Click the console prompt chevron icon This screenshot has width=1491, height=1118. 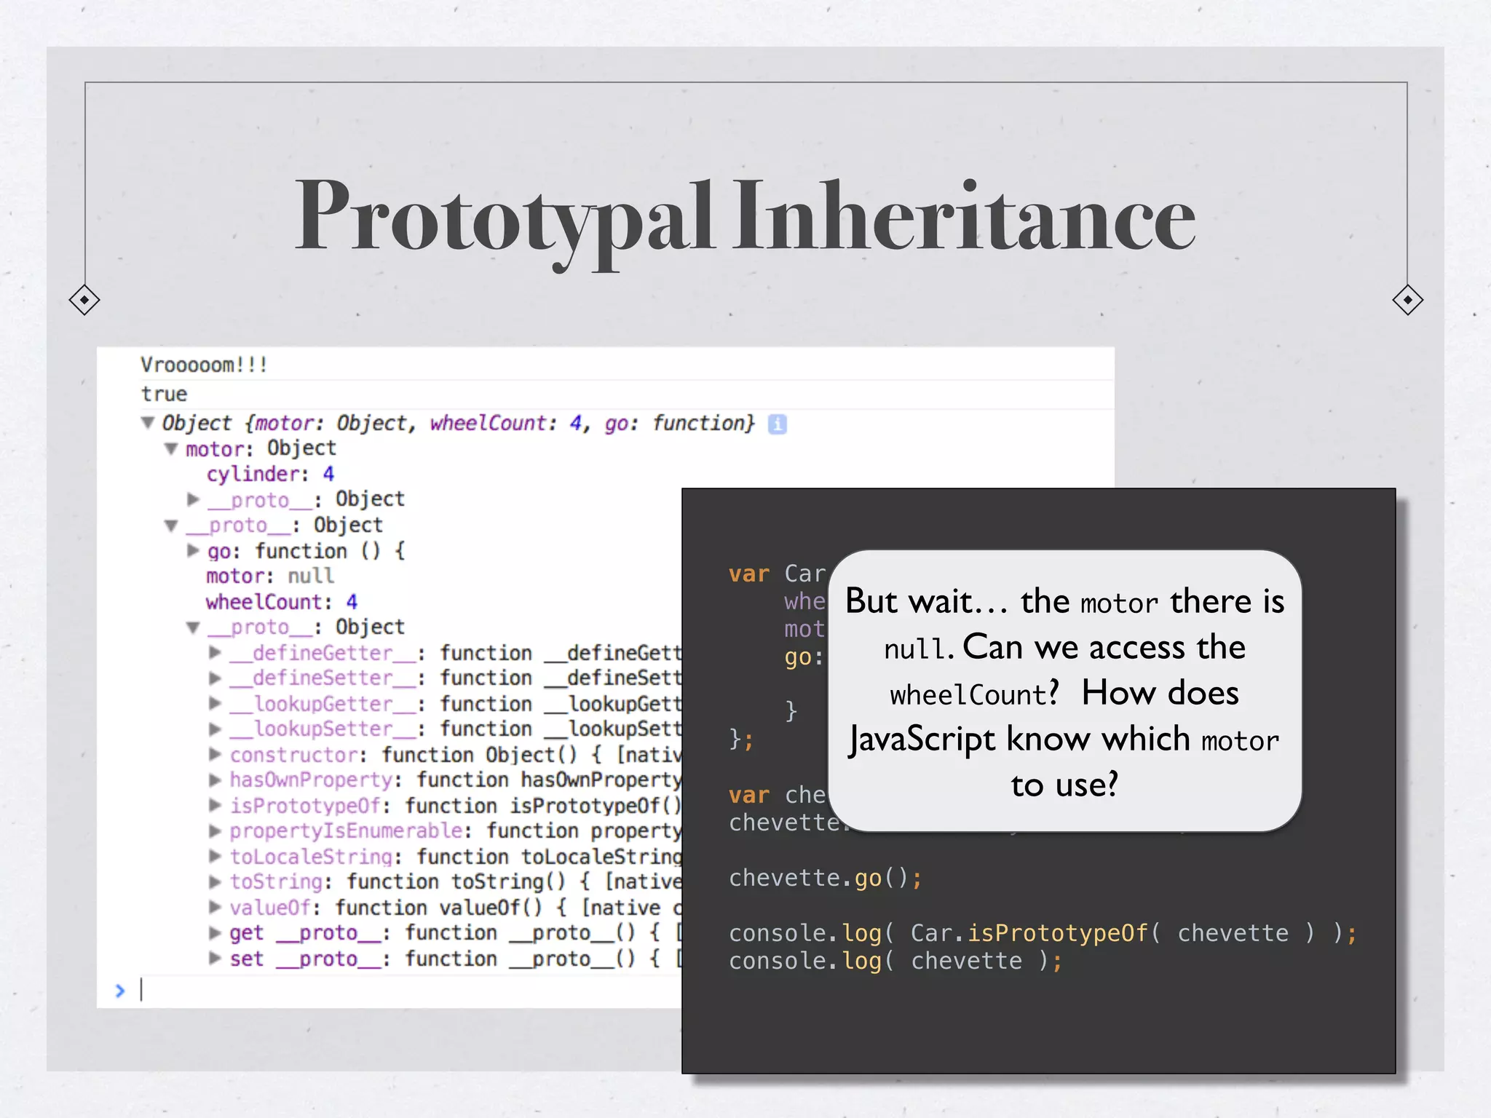point(120,991)
